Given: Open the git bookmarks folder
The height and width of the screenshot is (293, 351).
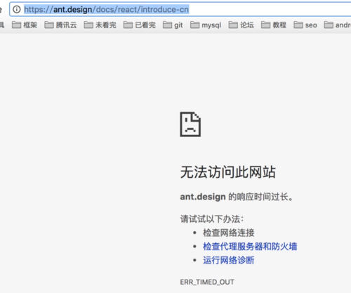Looking at the screenshot, I should pos(173,25).
